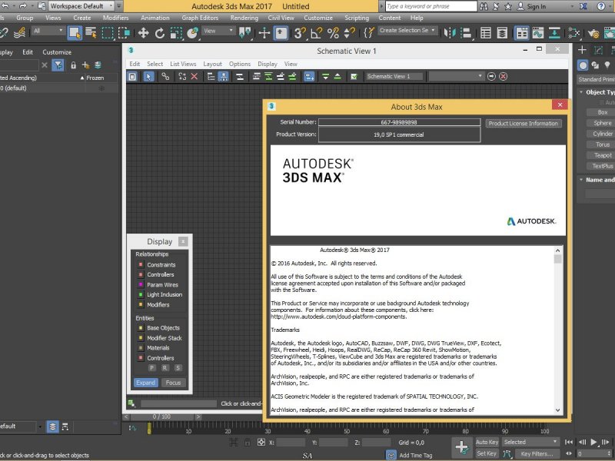This screenshot has height=461, width=615.
Task: Click Expand in Display floater
Action: (x=145, y=383)
